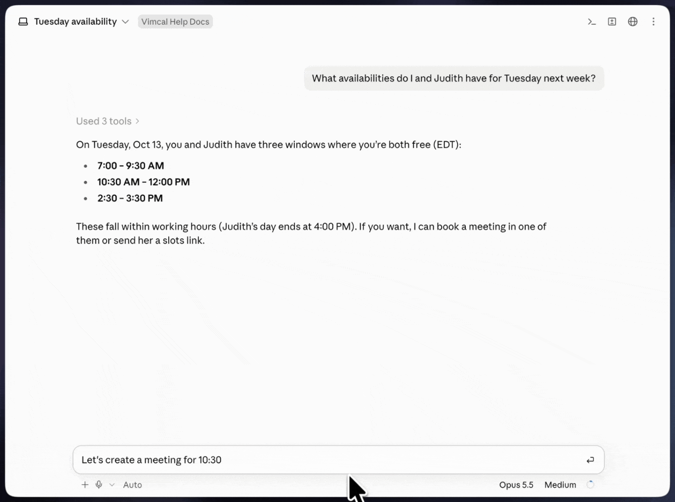Expand the Tuesday availability title dropdown
Viewport: 675px width, 502px height.
[125, 22]
